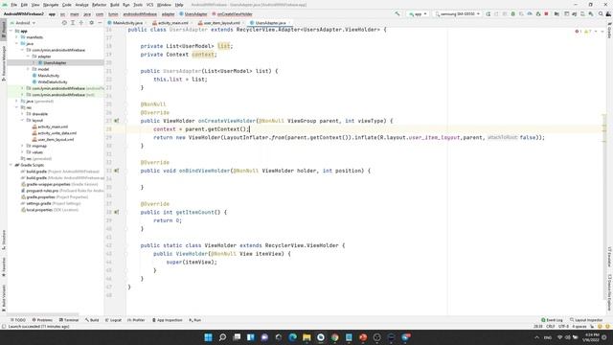Click the Make Project hammer icon
The height and width of the screenshot is (345, 613).
coord(397,13)
